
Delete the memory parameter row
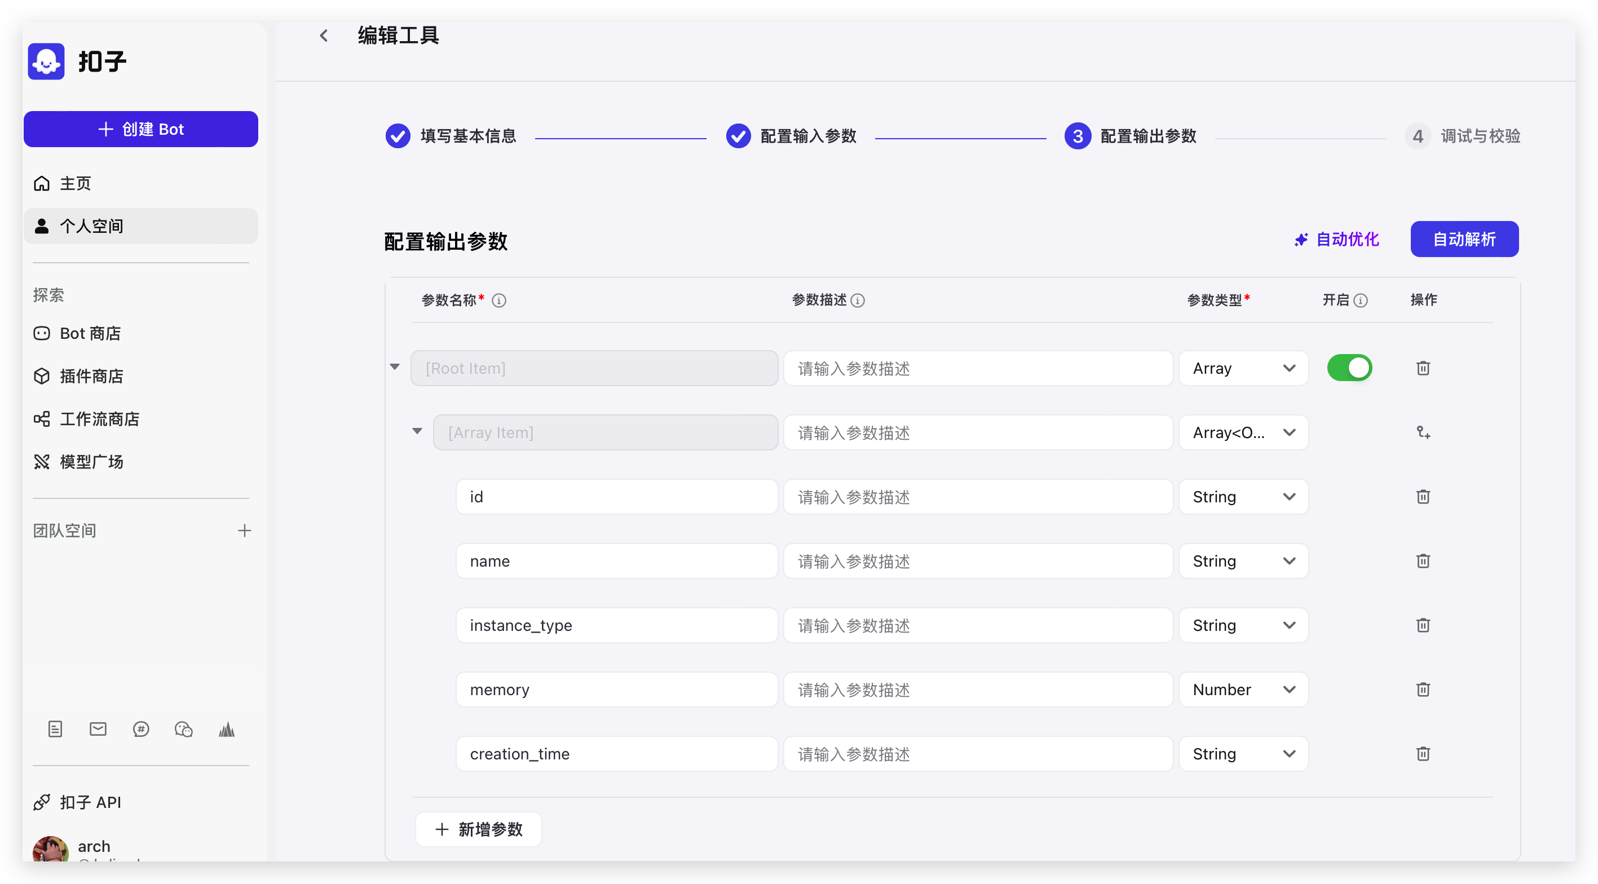tap(1423, 689)
